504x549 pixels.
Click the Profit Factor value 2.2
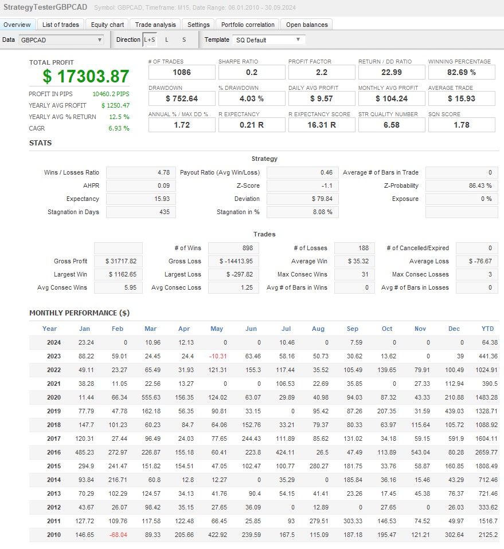click(x=322, y=73)
